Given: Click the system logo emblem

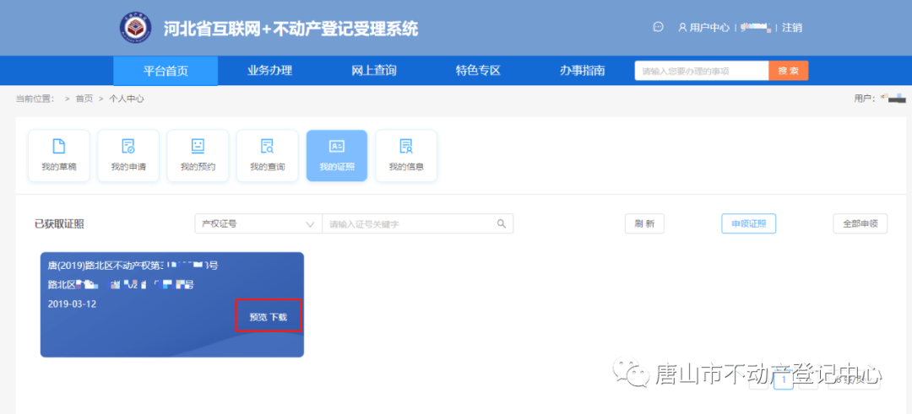Looking at the screenshot, I should (x=136, y=28).
